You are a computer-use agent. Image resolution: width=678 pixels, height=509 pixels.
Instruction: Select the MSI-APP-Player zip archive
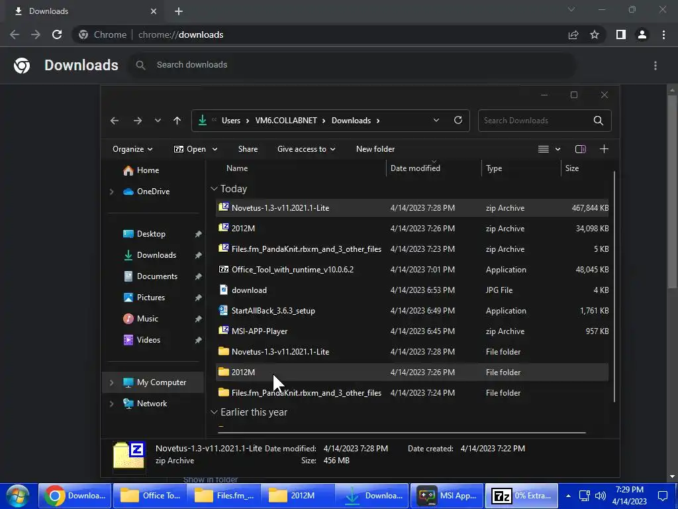click(x=412, y=331)
